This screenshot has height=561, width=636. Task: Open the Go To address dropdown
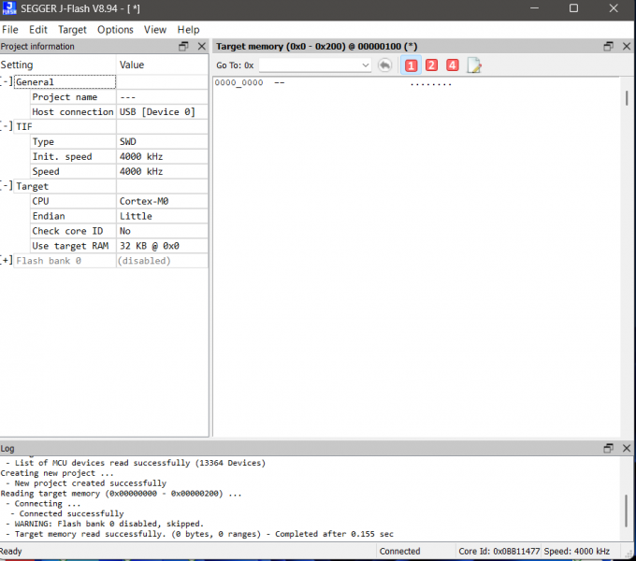366,65
